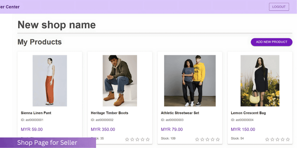This screenshot has width=297, height=148.
Task: Click the Lemon Crescent Bag product name
Action: click(248, 113)
